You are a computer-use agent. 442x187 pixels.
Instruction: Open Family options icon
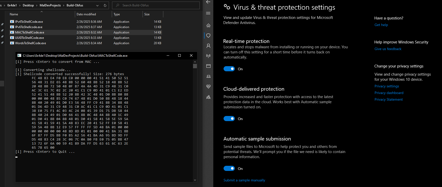coord(208,97)
